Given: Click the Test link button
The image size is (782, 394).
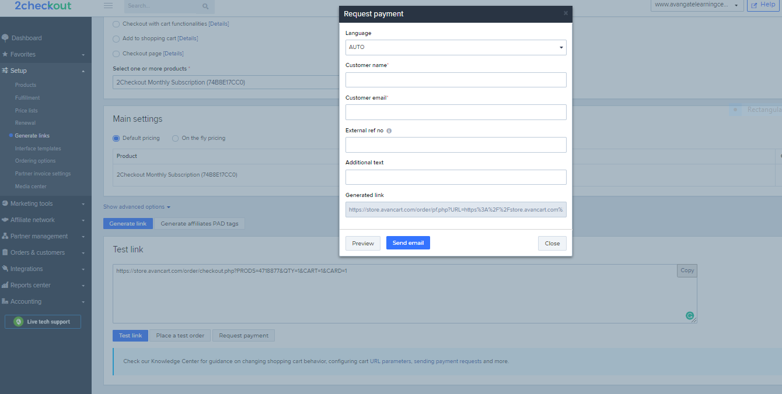Looking at the screenshot, I should click(130, 336).
